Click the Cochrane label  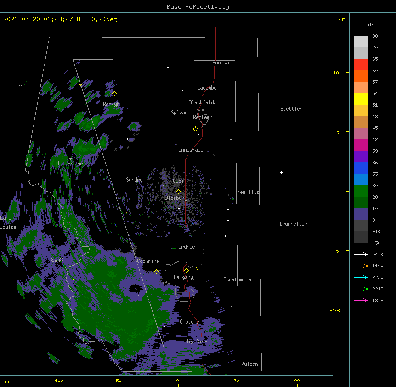(148, 261)
